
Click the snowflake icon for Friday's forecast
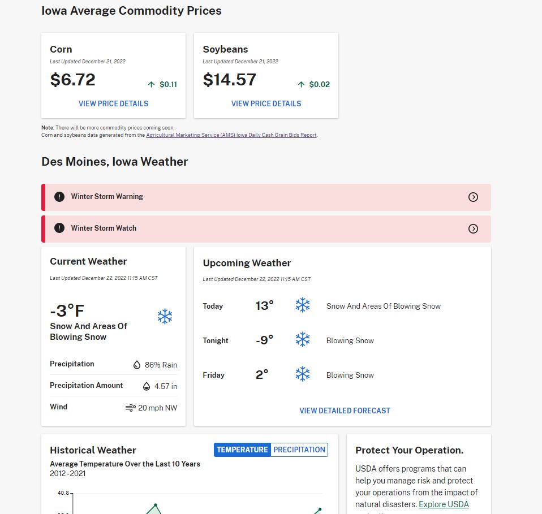pos(303,374)
